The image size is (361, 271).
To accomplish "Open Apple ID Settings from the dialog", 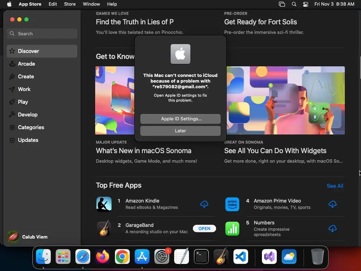I will click(x=180, y=119).
